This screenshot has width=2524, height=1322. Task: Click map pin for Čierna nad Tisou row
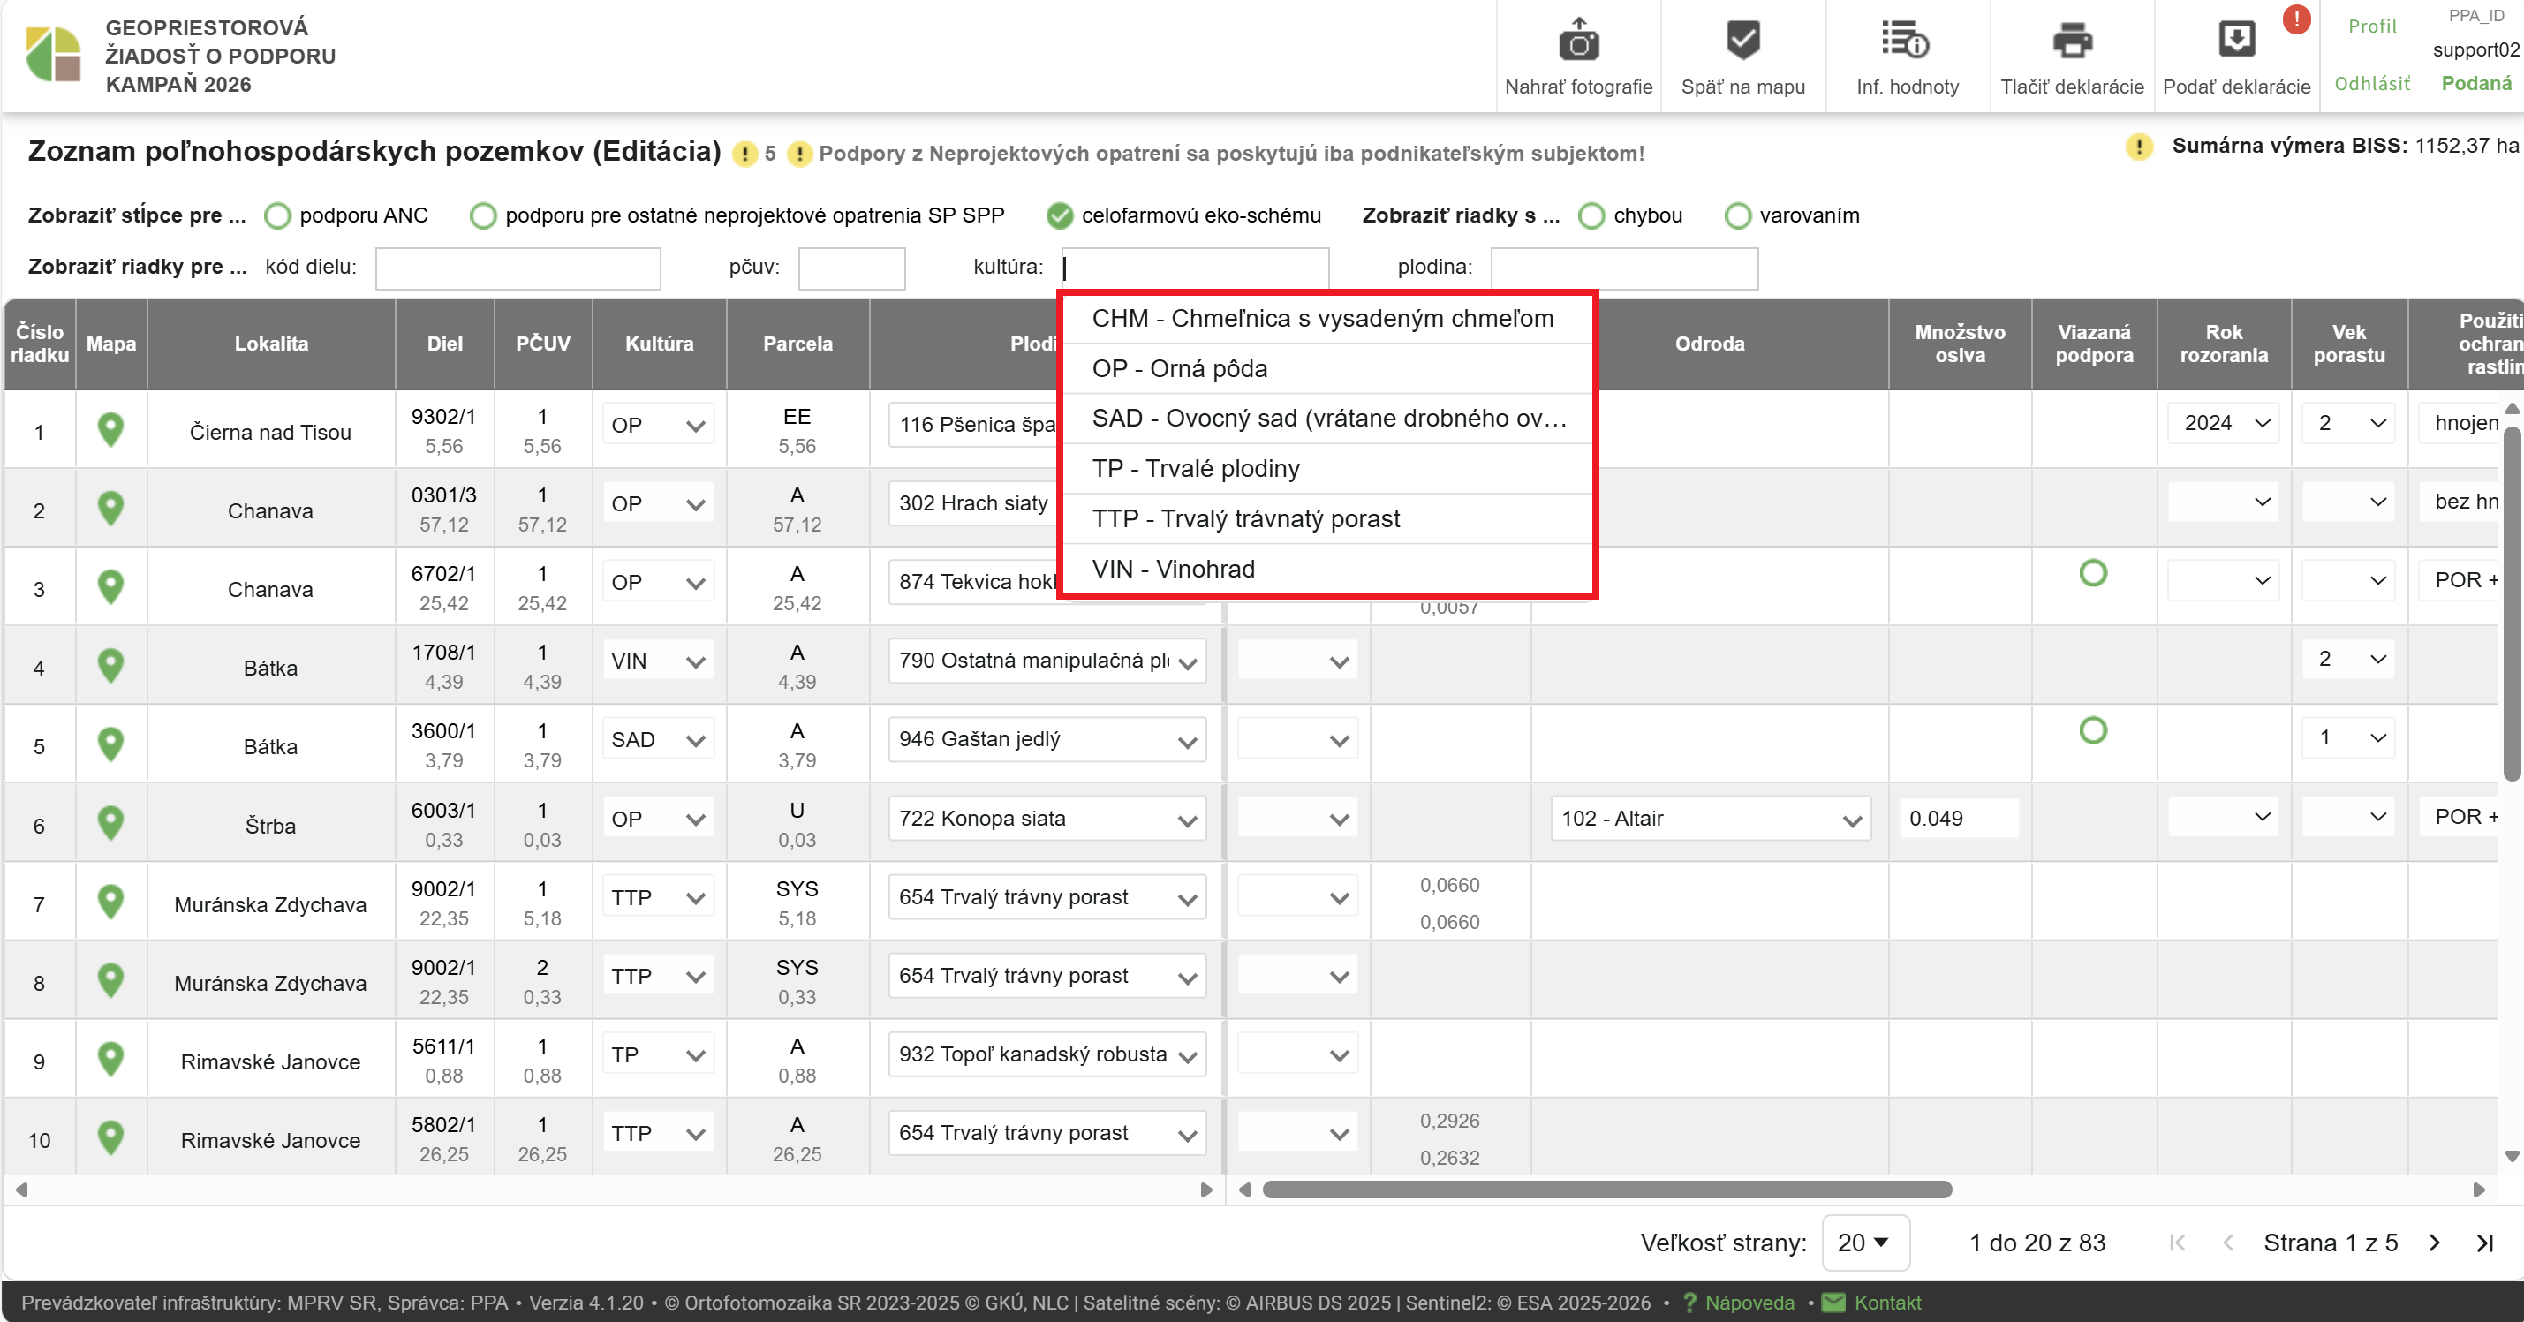pos(110,430)
